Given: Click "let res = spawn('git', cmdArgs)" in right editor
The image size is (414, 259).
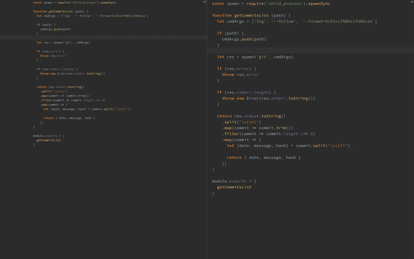Looking at the screenshot, I should [x=255, y=57].
